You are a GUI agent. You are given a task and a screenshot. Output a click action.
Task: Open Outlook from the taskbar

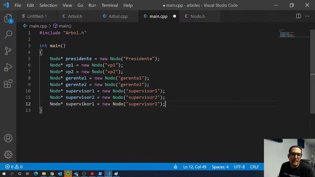[x=60, y=174]
